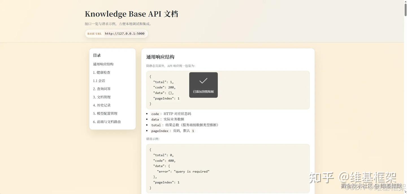This screenshot has width=407, height=194.
Task: Jump to 6. 前端与文档路由
Action: tap(107, 122)
